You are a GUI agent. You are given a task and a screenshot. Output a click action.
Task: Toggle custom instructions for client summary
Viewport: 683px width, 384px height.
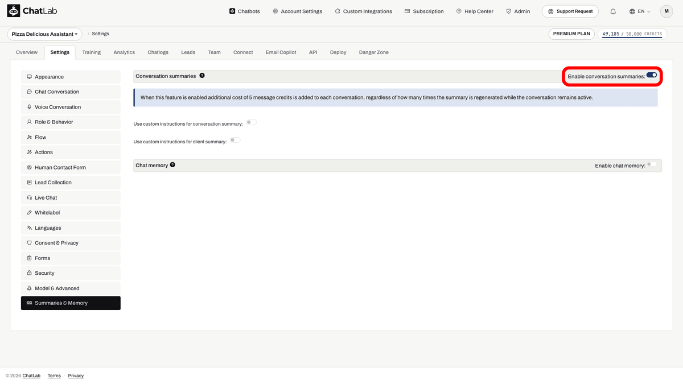pos(235,140)
